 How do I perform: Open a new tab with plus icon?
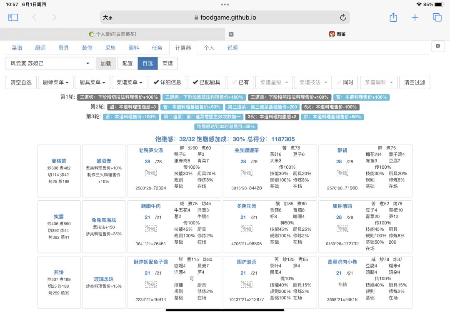coord(415,17)
